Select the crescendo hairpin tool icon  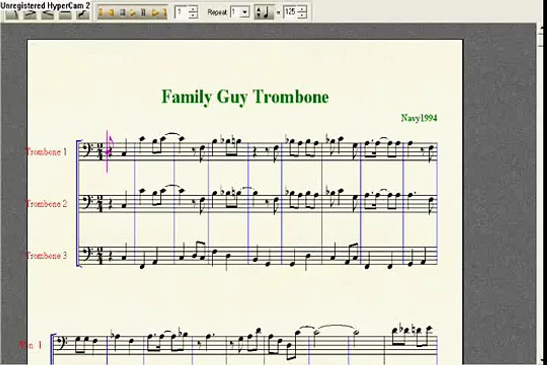tap(48, 14)
